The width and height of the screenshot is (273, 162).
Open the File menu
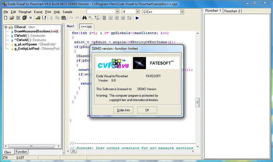tap(6, 12)
